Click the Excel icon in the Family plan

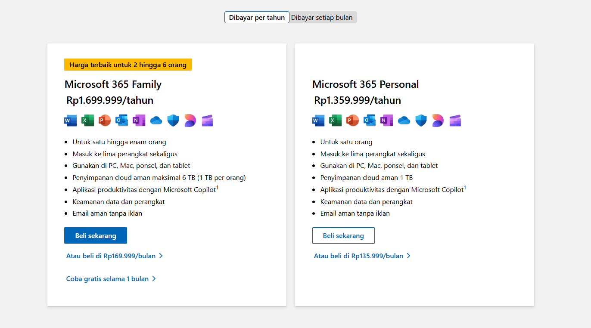[x=87, y=121]
